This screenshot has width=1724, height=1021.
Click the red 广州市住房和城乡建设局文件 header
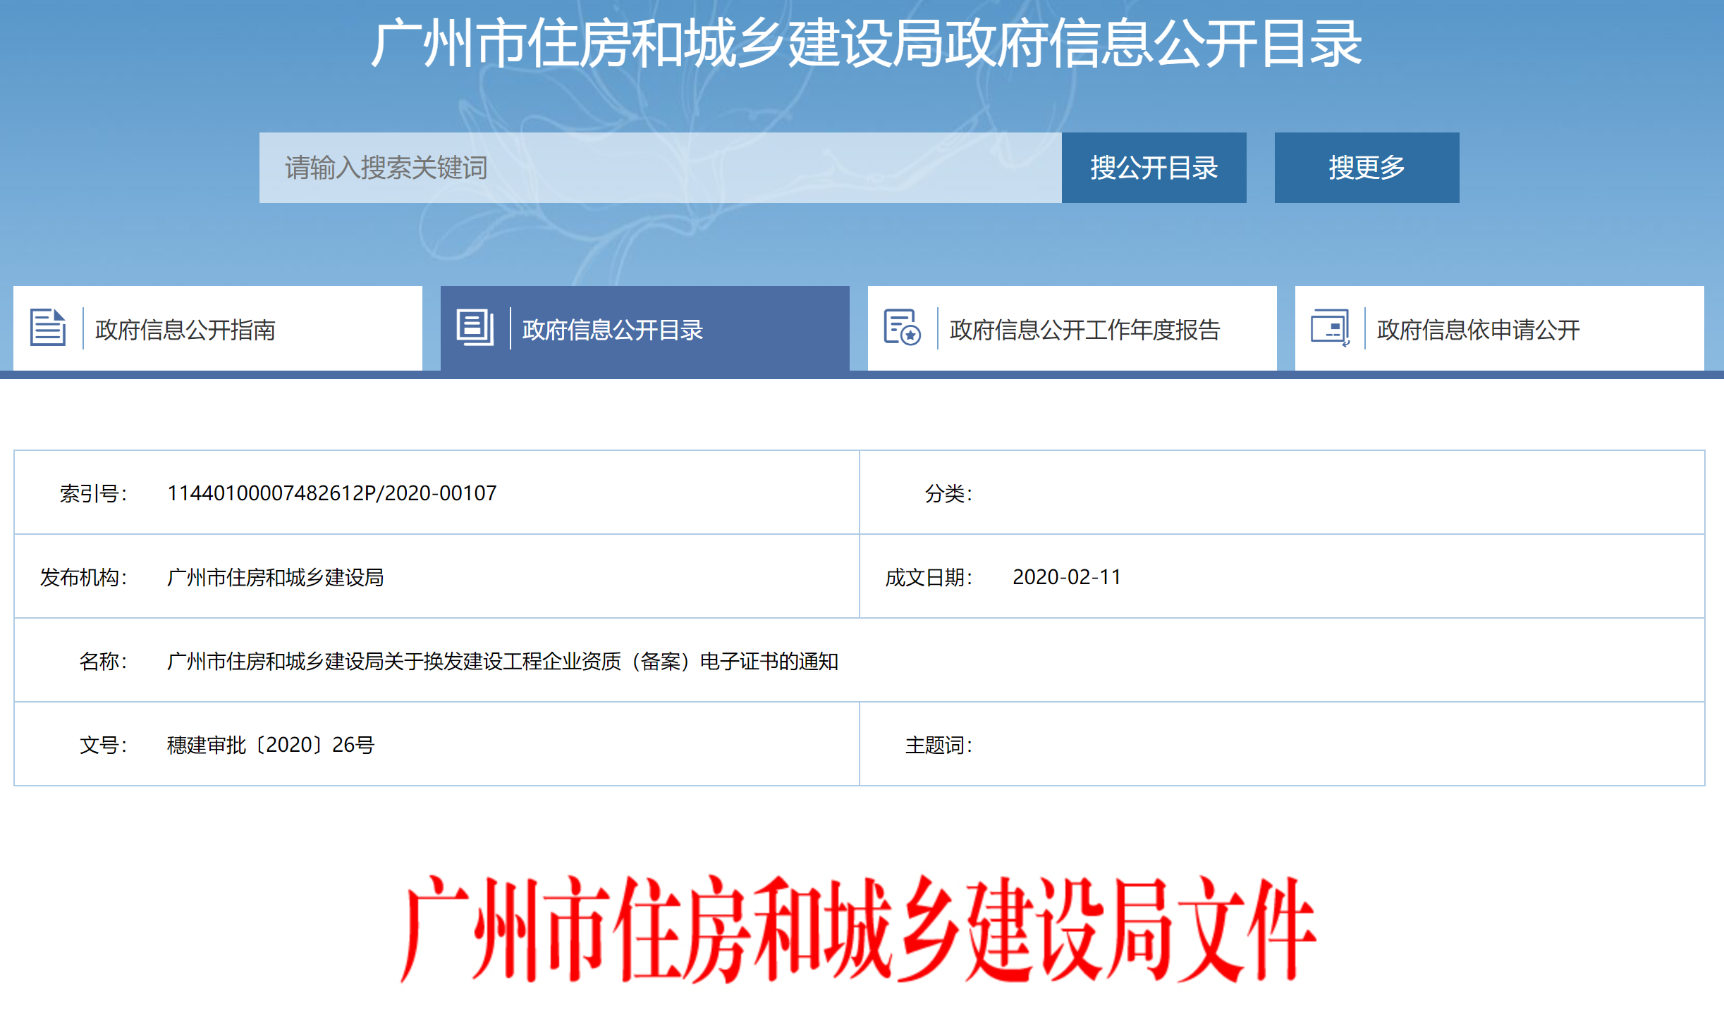pos(857,929)
